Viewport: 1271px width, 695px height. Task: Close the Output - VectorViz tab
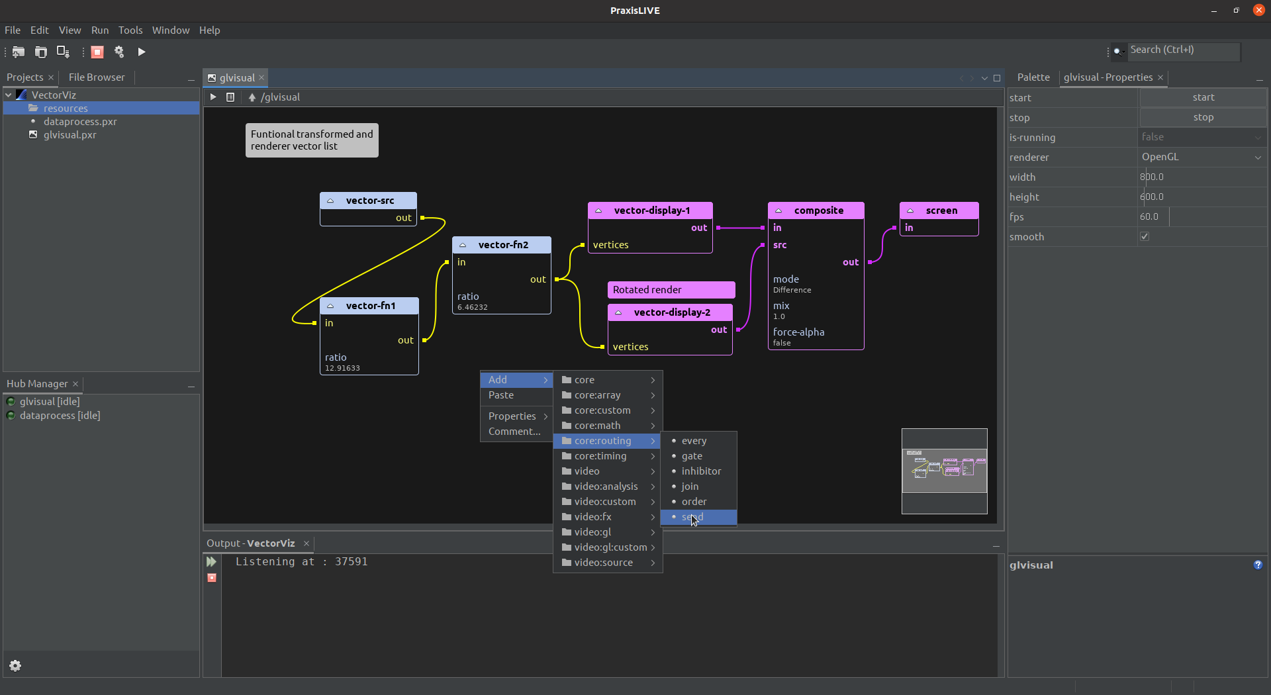tap(306, 543)
